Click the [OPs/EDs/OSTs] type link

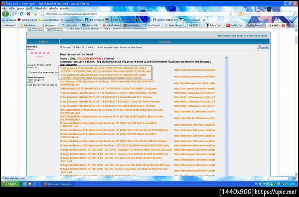pos(93,59)
